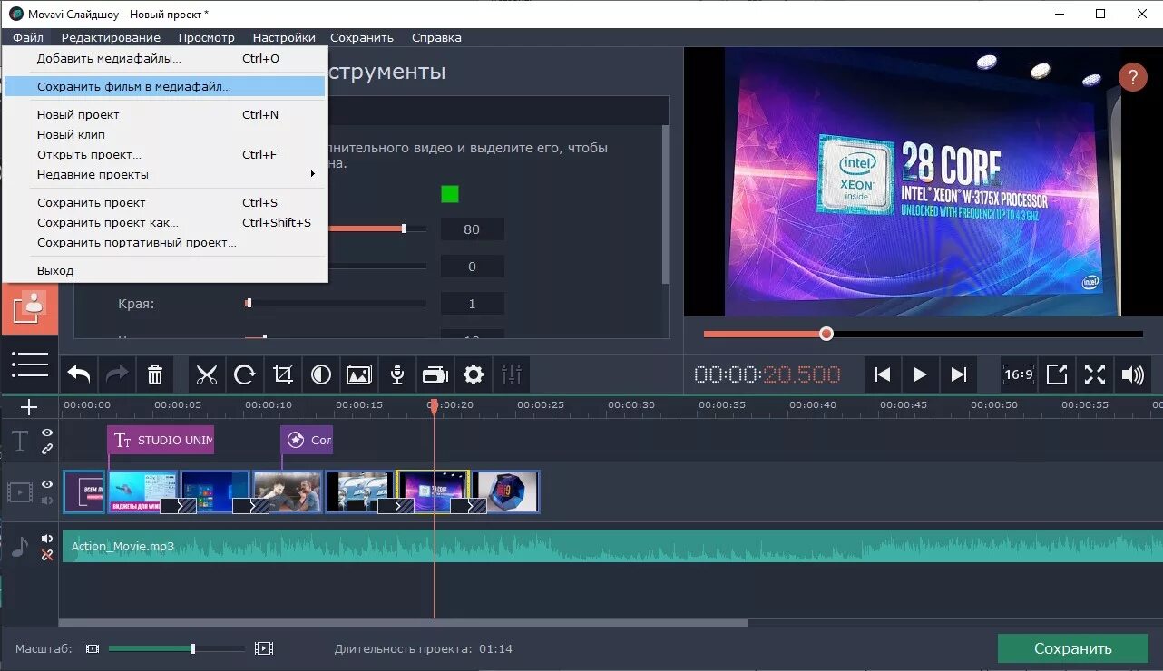This screenshot has height=671, width=1163.
Task: Open voiceover recording with microphone icon
Action: 396,374
